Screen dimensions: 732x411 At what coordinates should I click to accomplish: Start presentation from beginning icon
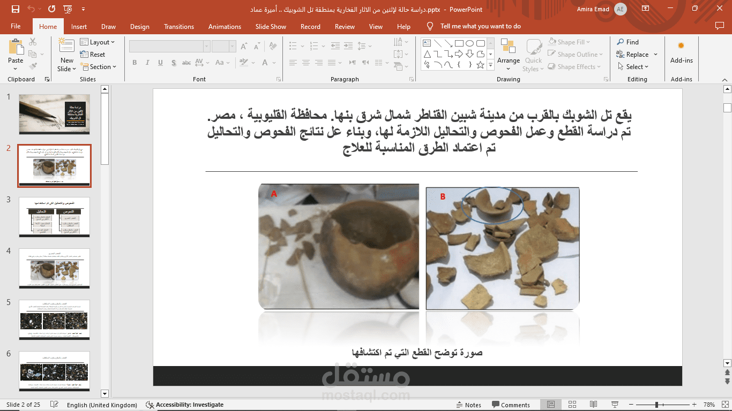point(68,9)
